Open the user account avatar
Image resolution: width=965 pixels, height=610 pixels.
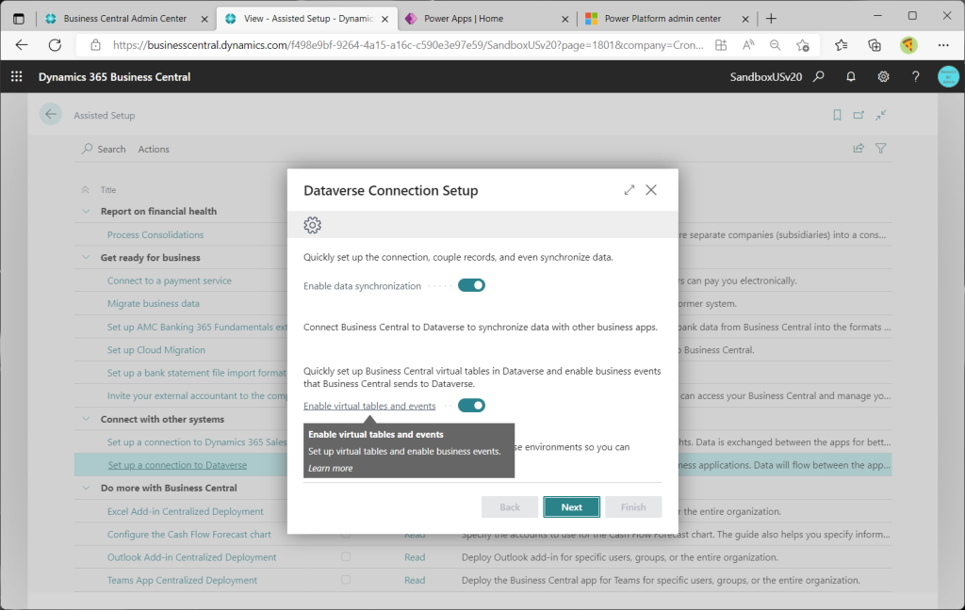coord(948,76)
